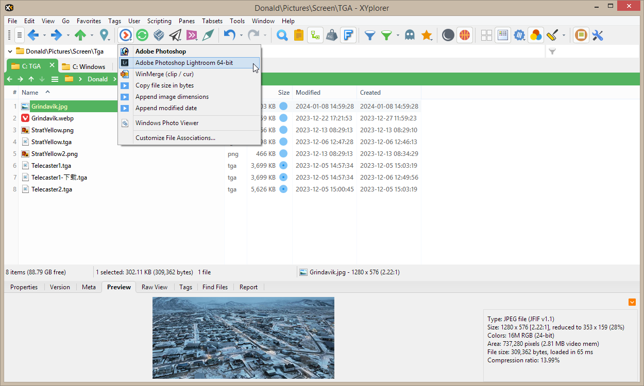Choose Customize File Associations... from the menu
Screen dimensions: 644x386
[x=175, y=137]
